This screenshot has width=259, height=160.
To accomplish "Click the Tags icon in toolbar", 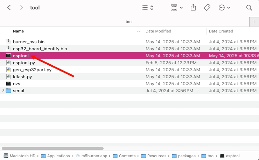I will (x=207, y=8).
